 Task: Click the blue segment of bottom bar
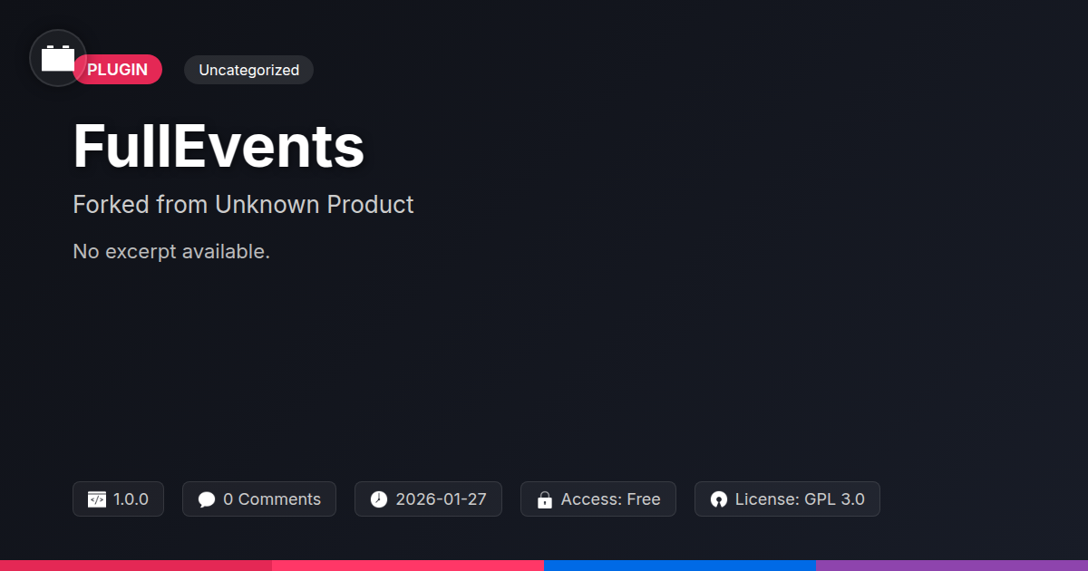tap(680, 566)
